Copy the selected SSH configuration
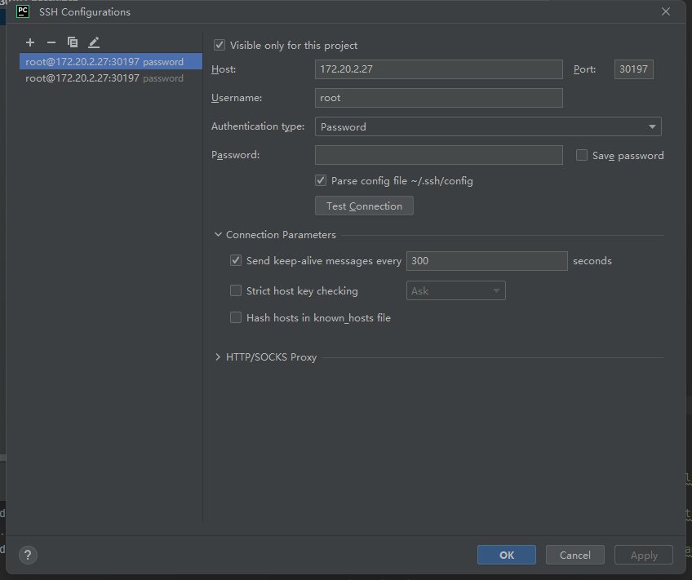692x580 pixels. (x=73, y=42)
